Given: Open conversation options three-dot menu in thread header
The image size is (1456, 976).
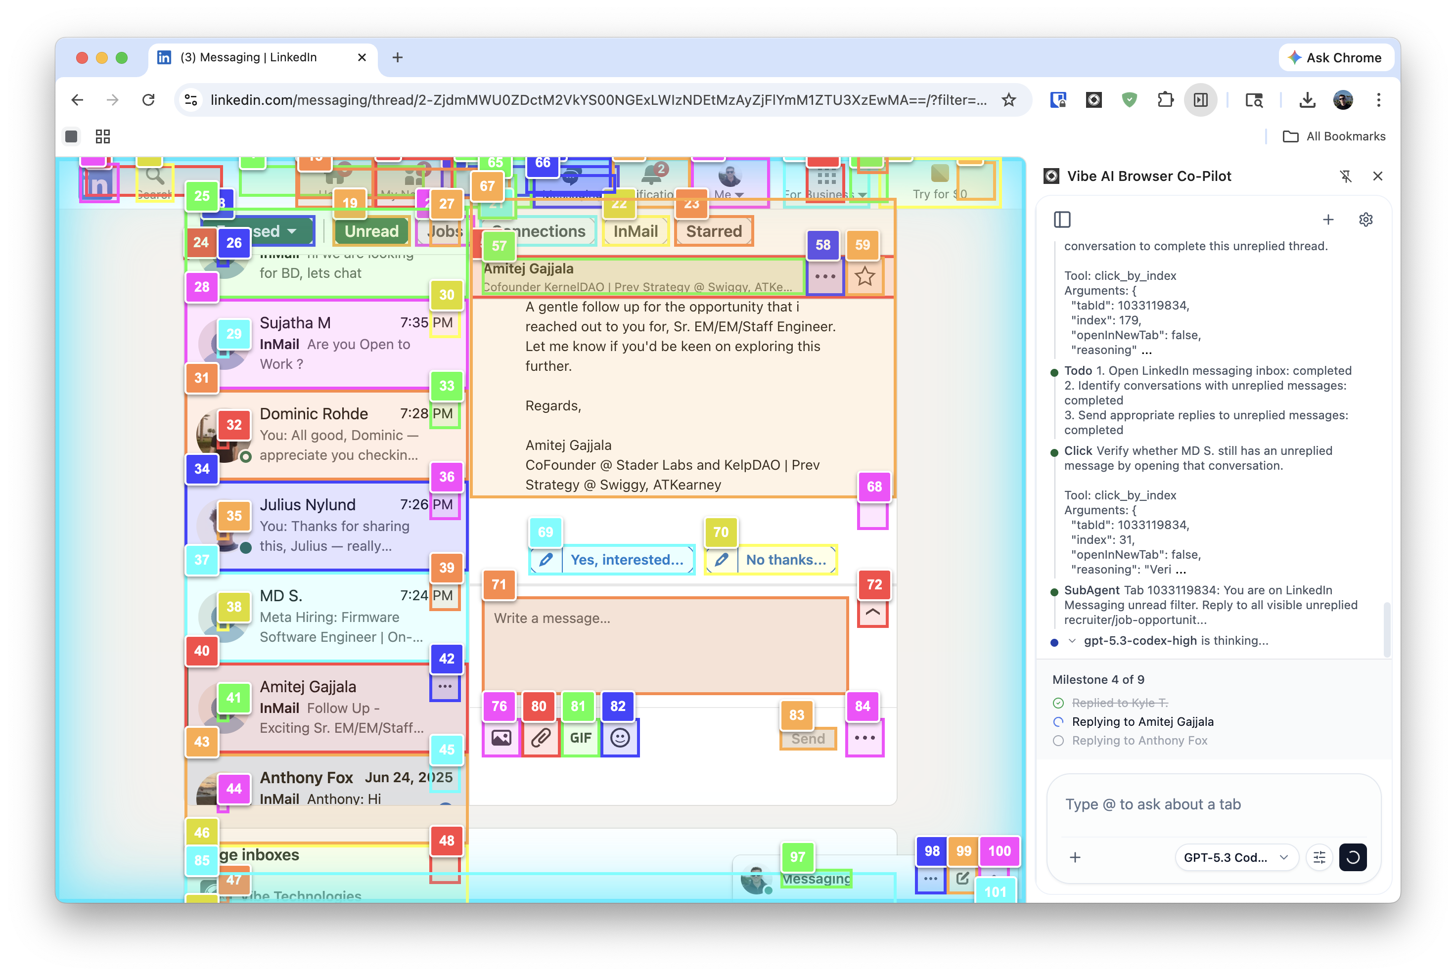Looking at the screenshot, I should pos(825,276).
